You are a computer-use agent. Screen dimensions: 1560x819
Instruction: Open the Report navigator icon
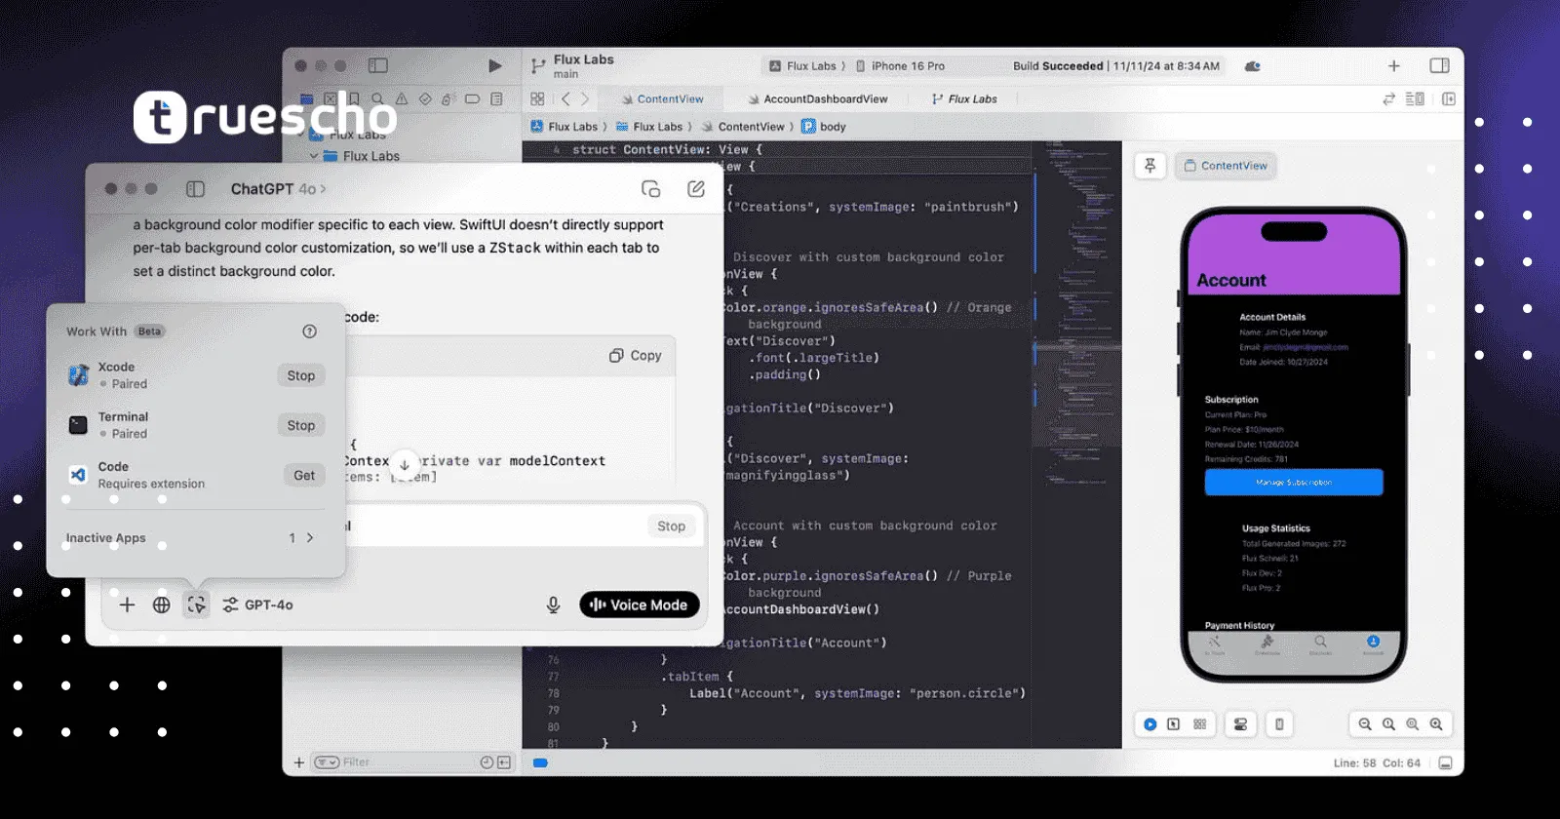pyautogui.click(x=496, y=98)
